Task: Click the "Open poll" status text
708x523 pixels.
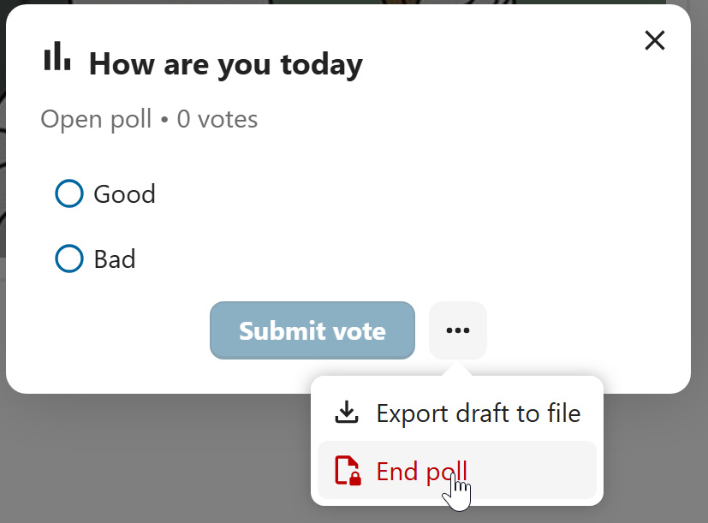Action: (96, 119)
